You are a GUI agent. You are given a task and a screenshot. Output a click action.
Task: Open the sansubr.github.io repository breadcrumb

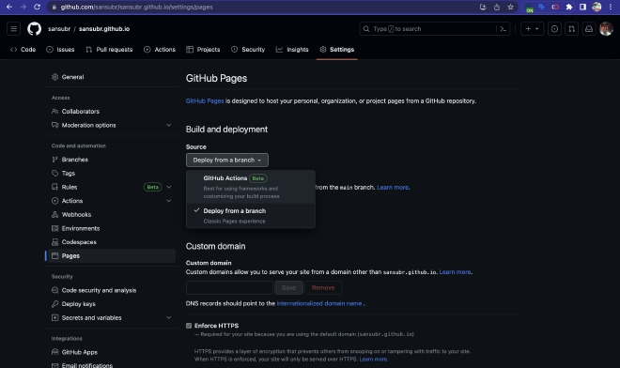[x=104, y=29]
